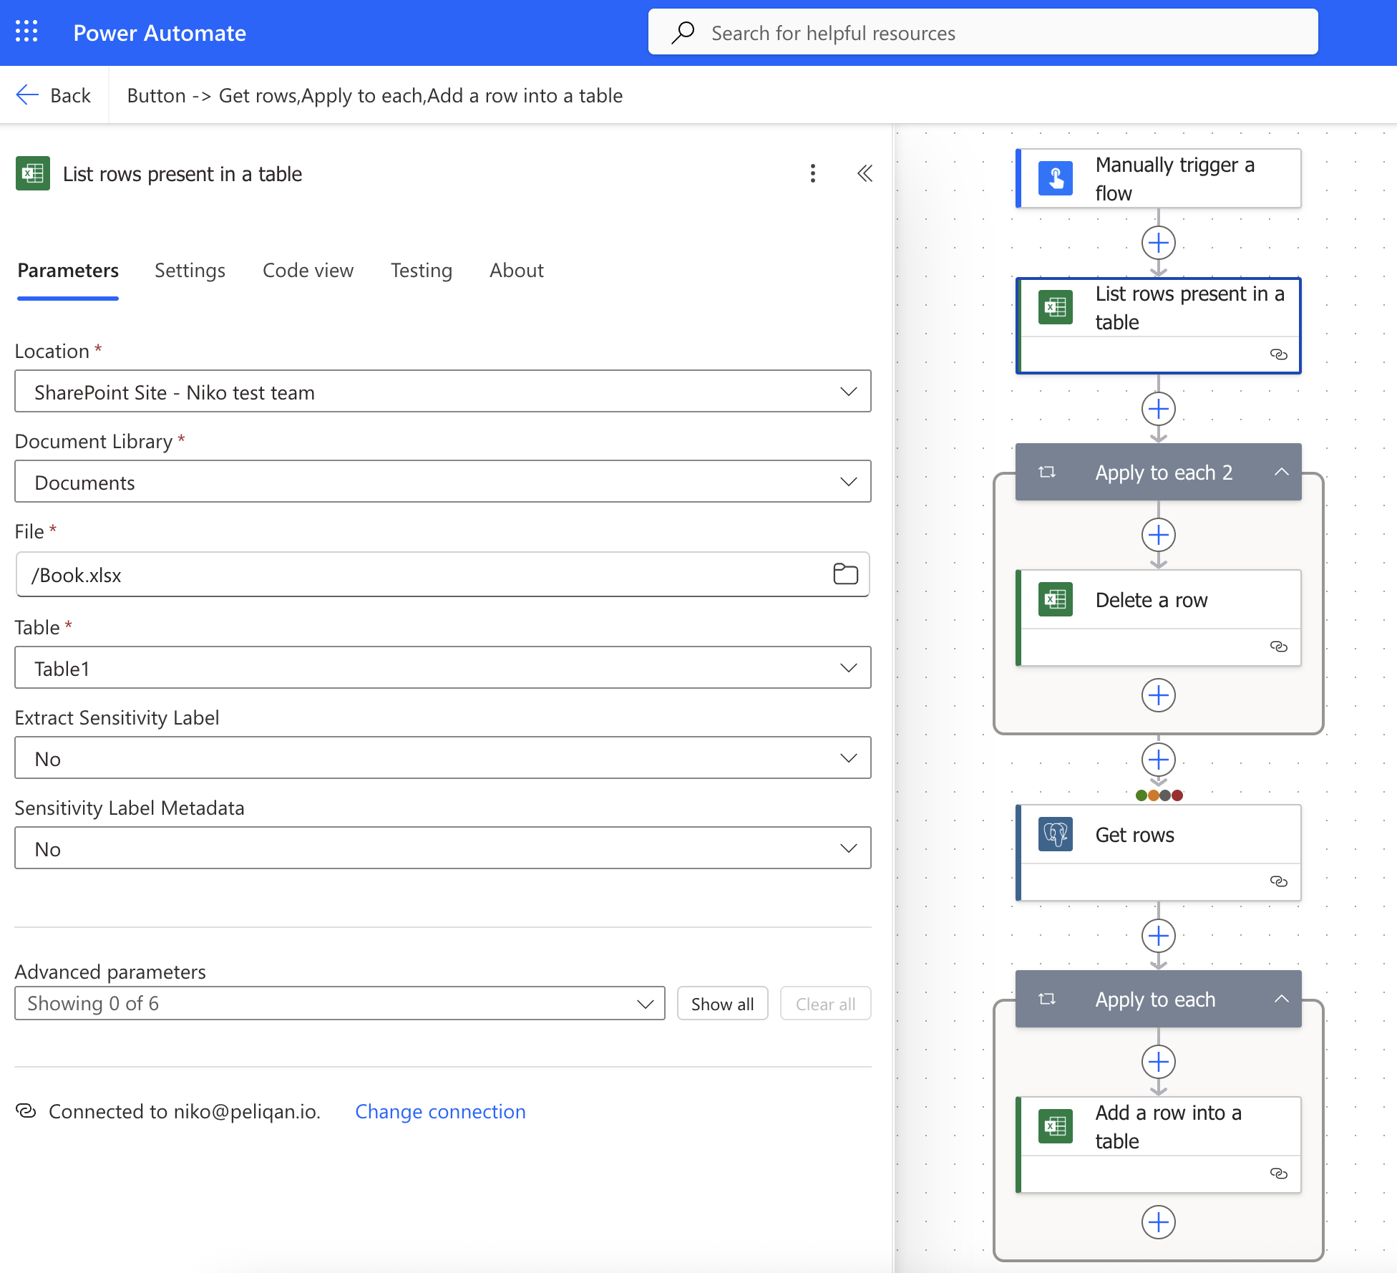Switch to the Testing tab
This screenshot has width=1397, height=1273.
pyautogui.click(x=422, y=271)
